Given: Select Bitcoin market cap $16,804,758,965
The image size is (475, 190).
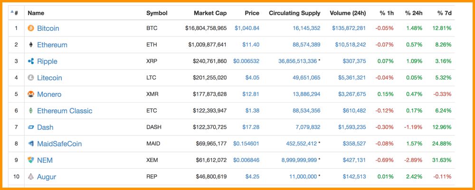Looking at the screenshot, I should coord(206,28).
